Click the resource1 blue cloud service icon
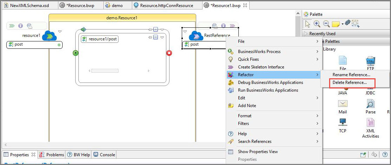The image size is (391, 165). (x=49, y=35)
